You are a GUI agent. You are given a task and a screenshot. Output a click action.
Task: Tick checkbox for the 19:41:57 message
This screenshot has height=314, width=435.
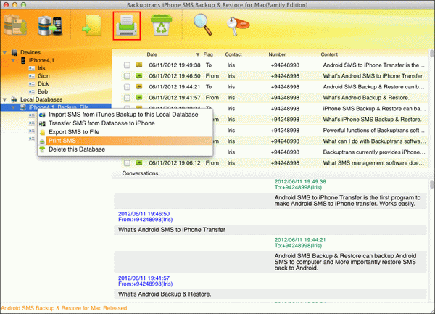pyautogui.click(x=127, y=98)
